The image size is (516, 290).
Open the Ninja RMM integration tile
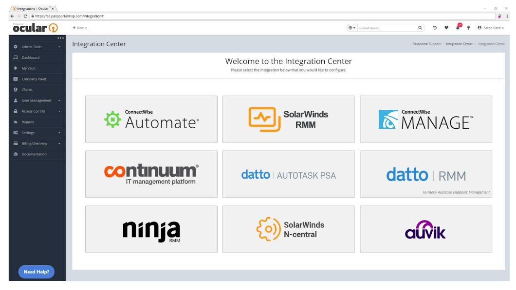(x=151, y=229)
